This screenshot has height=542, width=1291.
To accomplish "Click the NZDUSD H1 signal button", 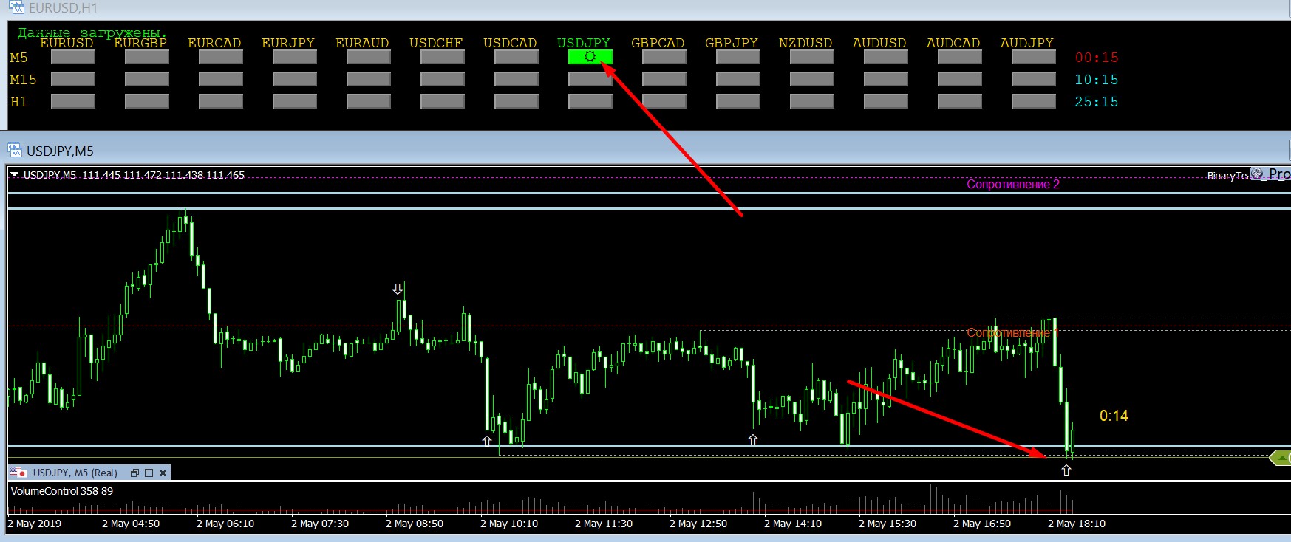I will point(811,101).
